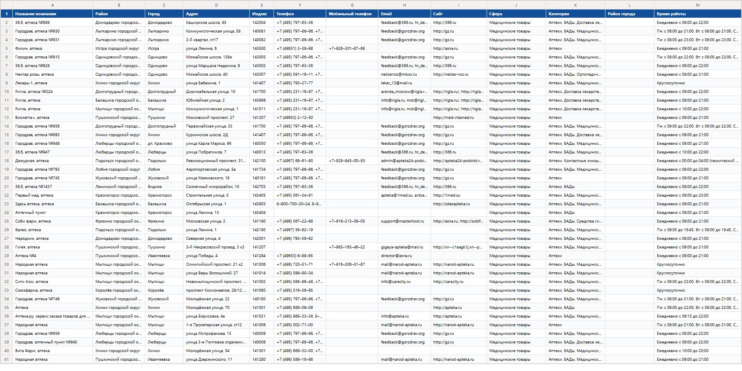The width and height of the screenshot is (742, 371).
Task: Click email 'support@masterhost.ru'
Action: pos(404,221)
